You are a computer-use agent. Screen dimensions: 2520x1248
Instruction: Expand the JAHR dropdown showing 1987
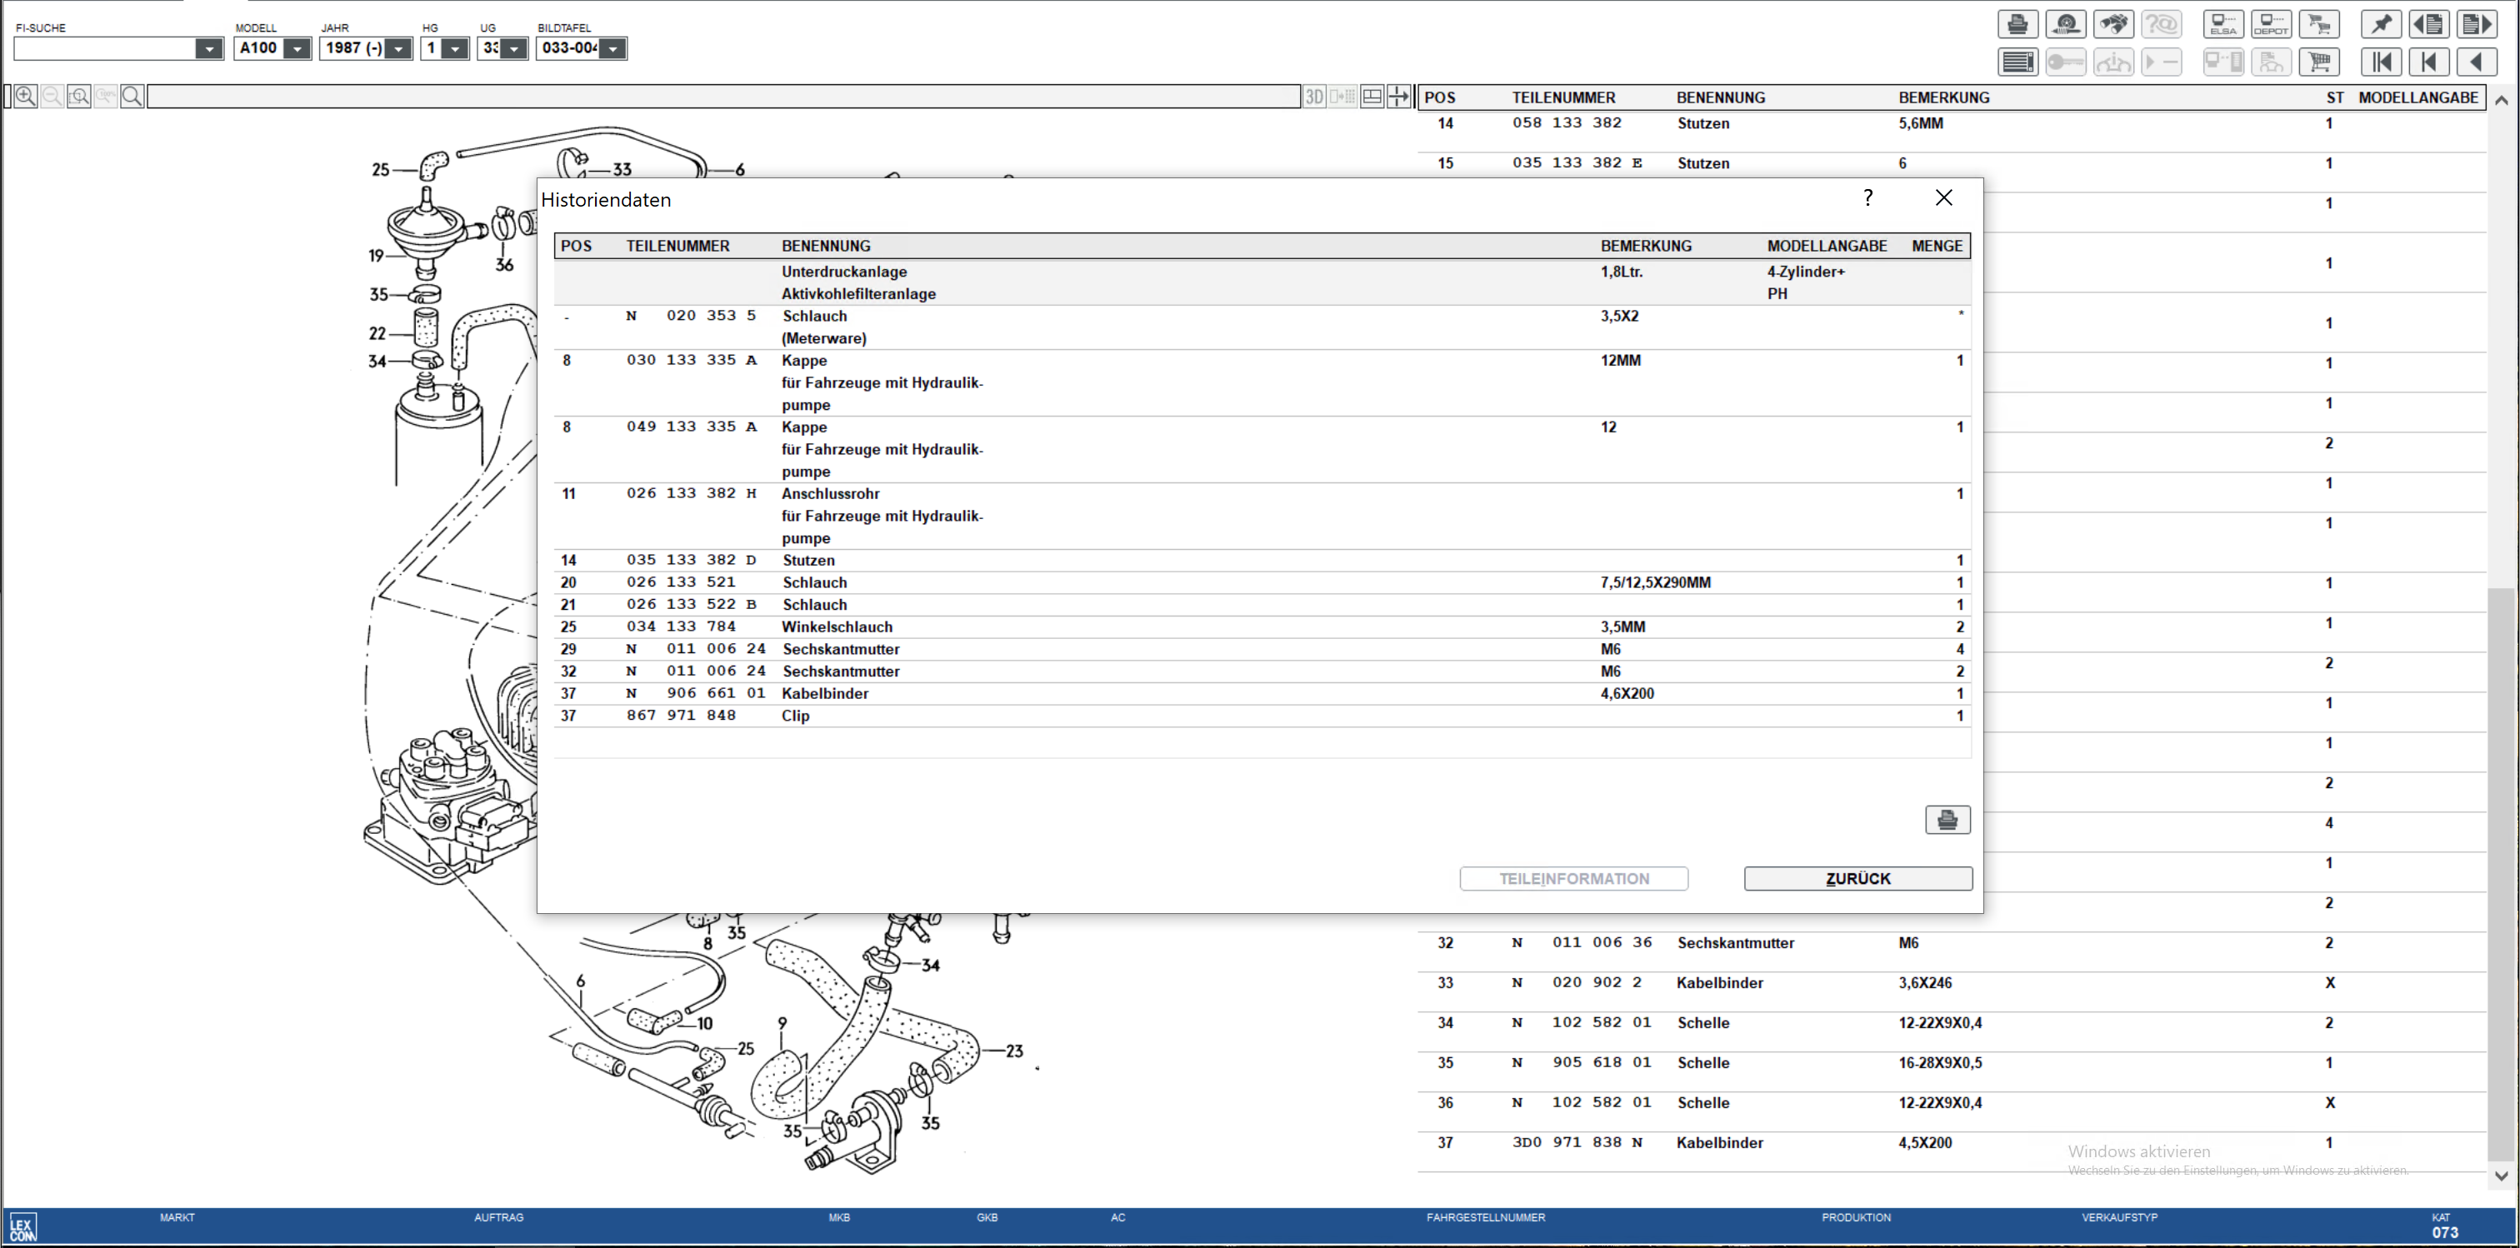pos(398,49)
